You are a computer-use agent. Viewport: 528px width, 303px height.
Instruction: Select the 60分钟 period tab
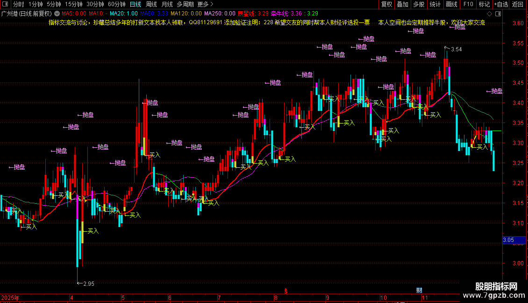(116, 4)
